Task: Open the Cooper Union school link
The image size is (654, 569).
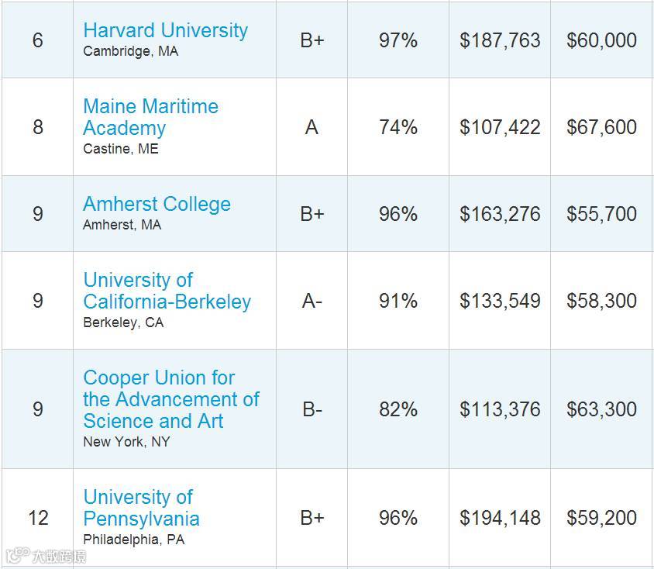Action: (x=170, y=399)
